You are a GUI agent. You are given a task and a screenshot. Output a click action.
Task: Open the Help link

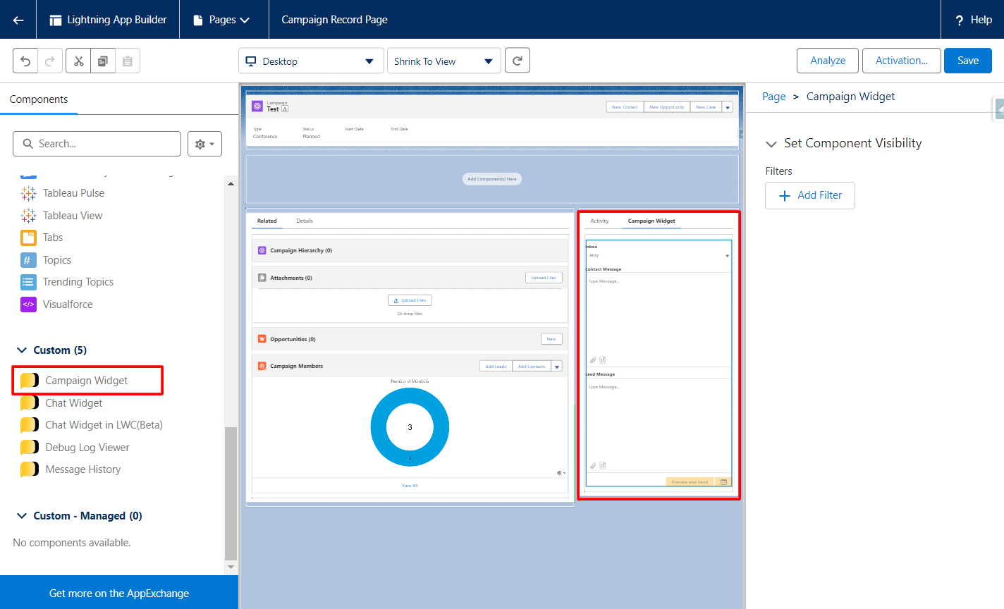pos(974,20)
